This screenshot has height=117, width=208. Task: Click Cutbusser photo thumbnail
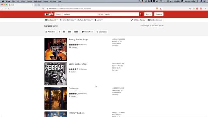[56, 98]
